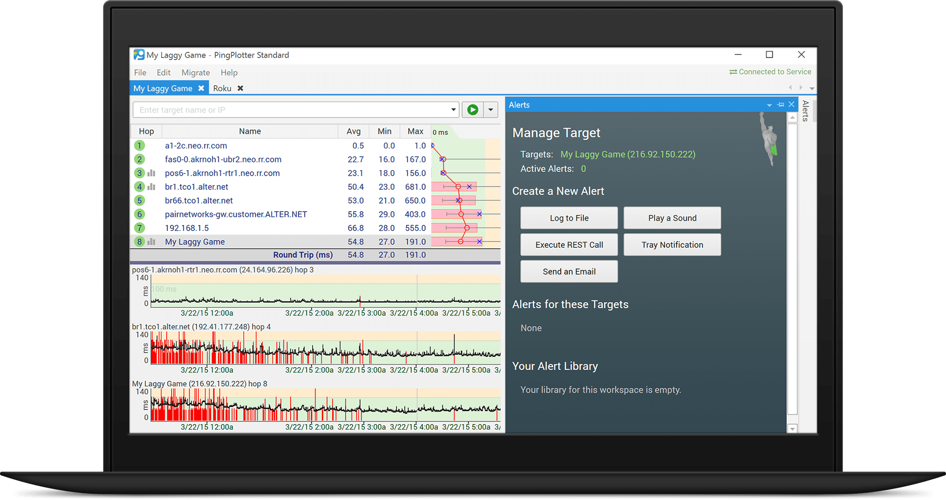Click the bar chart icon beside hop 3
The image size is (946, 500).
pos(151,173)
